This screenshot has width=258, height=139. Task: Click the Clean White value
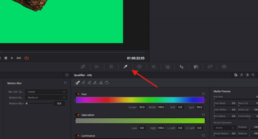point(233,110)
